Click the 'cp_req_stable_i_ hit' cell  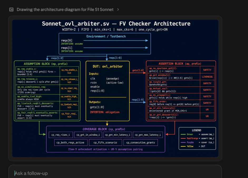click(x=69, y=71)
